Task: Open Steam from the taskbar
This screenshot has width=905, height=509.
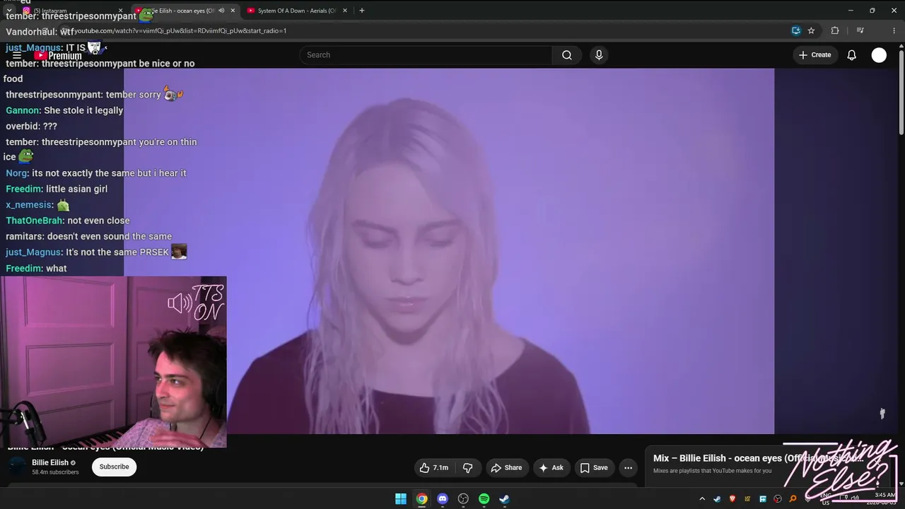Action: pyautogui.click(x=504, y=499)
